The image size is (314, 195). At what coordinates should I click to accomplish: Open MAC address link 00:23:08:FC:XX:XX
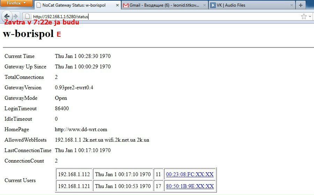pos(189,174)
